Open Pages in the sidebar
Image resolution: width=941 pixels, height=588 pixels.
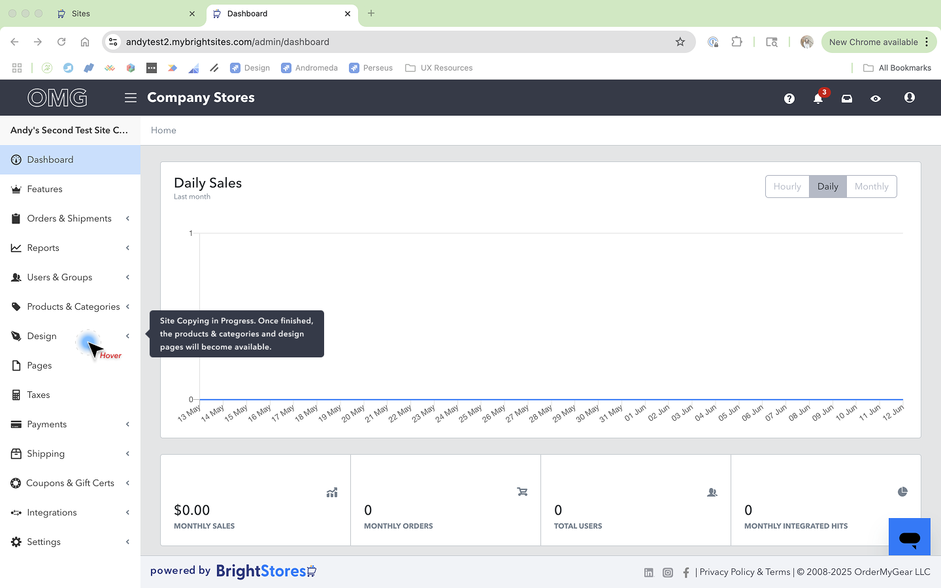click(x=70, y=366)
